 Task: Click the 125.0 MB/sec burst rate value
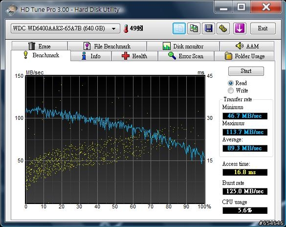[x=245, y=191]
